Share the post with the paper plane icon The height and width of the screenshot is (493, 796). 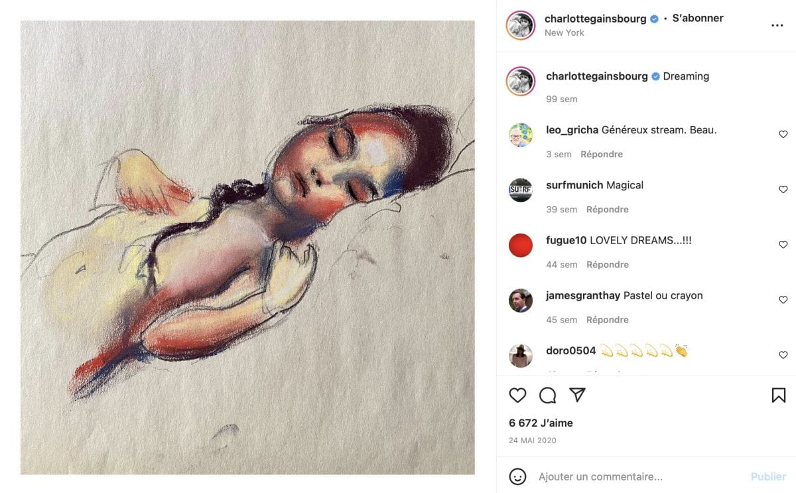pos(578,395)
